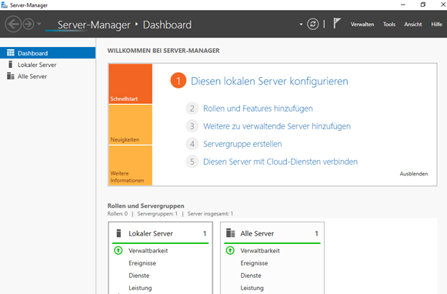The image size is (447, 294).
Task: Click servers icon in Alle Server tile
Action: pyautogui.click(x=230, y=233)
